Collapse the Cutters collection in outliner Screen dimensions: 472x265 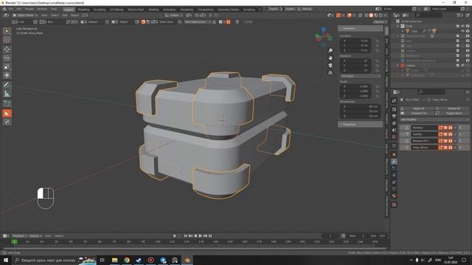click(x=398, y=66)
